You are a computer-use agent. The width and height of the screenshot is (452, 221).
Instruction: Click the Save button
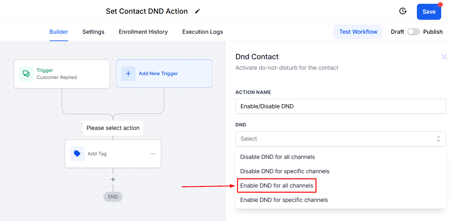point(429,12)
